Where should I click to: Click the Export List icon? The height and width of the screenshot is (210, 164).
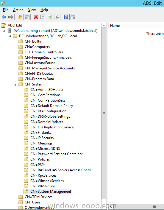tap(57, 17)
